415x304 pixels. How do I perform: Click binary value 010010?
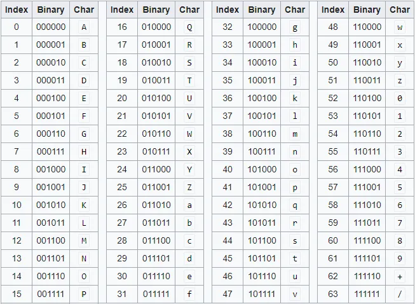coord(156,62)
